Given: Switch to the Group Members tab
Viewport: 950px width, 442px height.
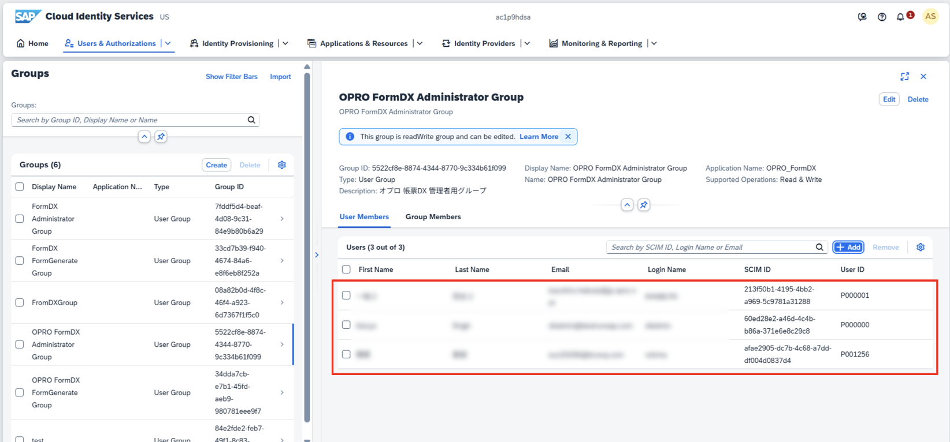Looking at the screenshot, I should coord(433,217).
